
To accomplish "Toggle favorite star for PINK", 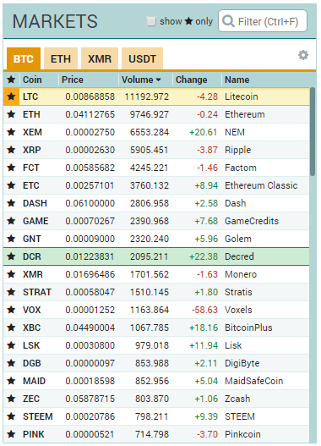I will [11, 434].
